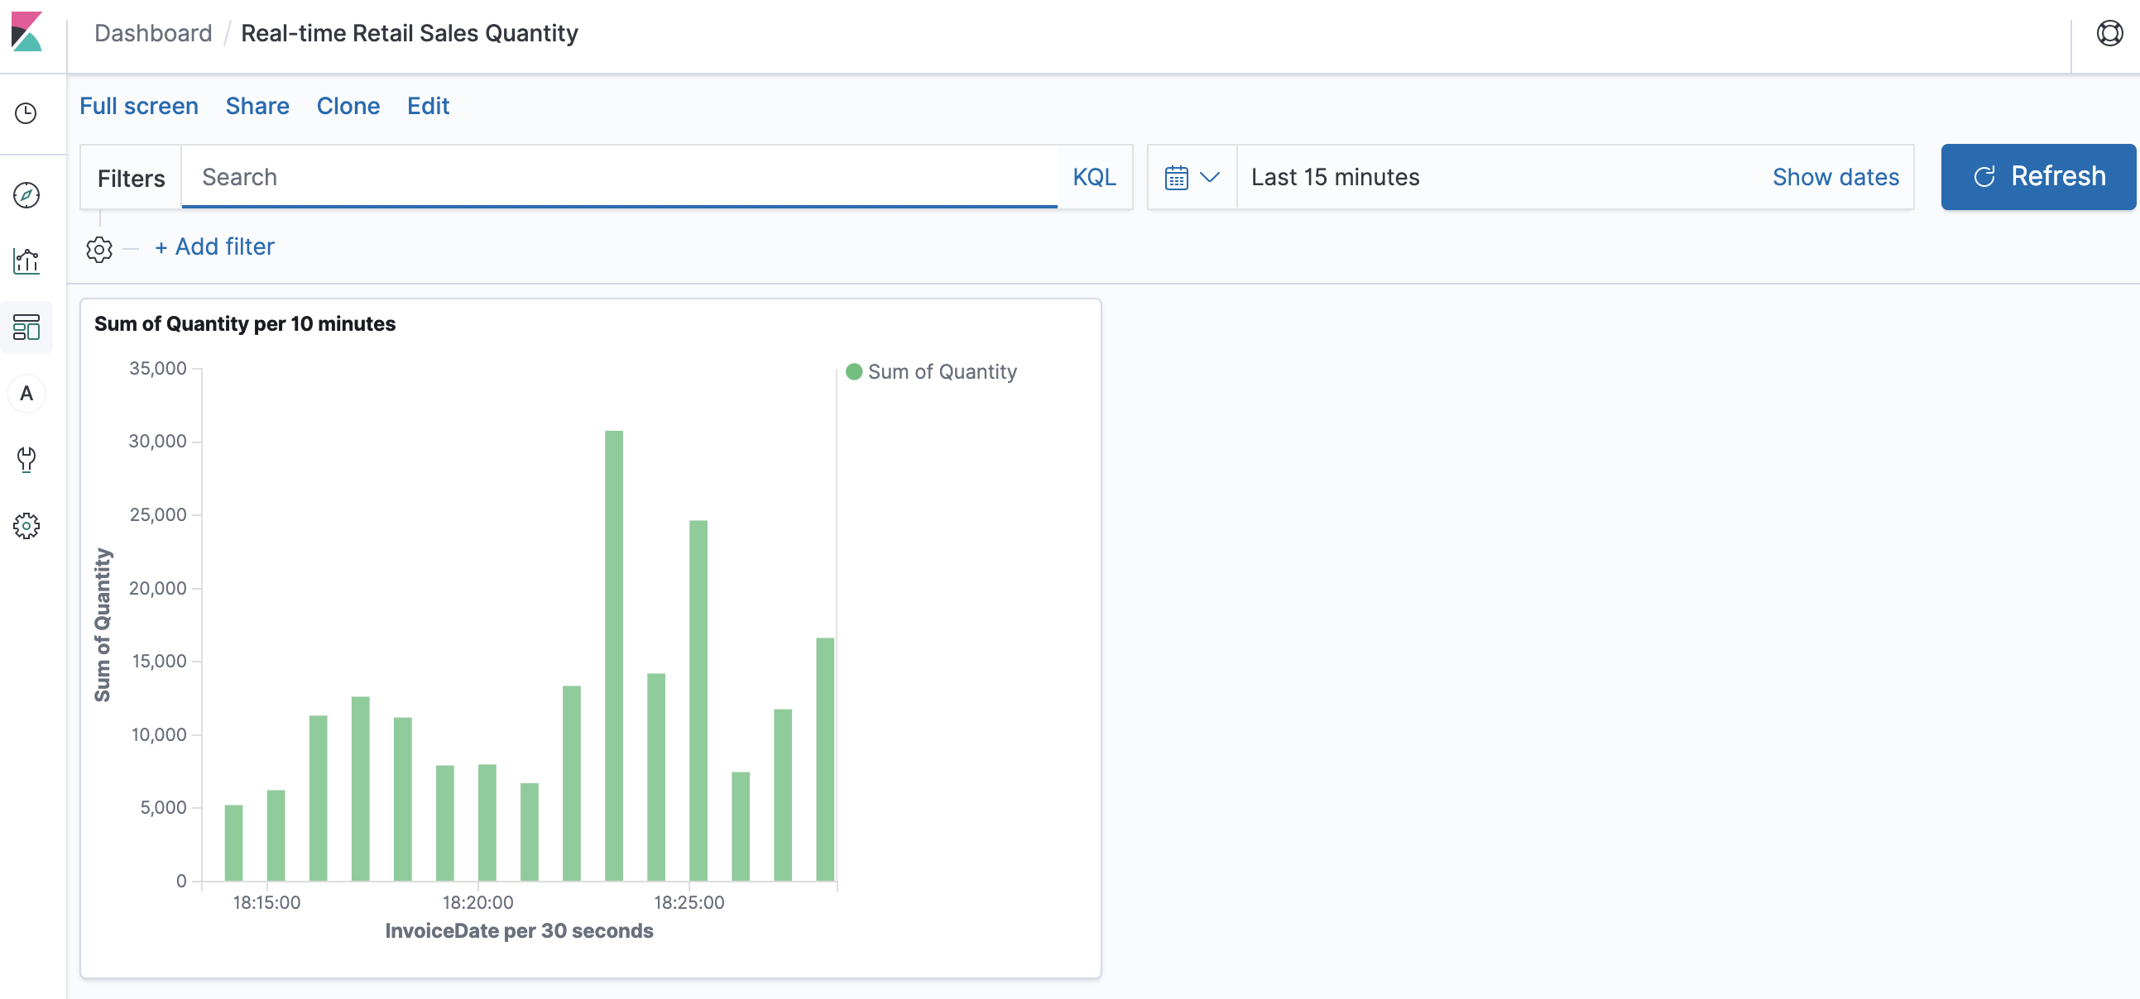Image resolution: width=2140 pixels, height=999 pixels.
Task: Click the help lifebuoy icon
Action: click(x=2109, y=33)
